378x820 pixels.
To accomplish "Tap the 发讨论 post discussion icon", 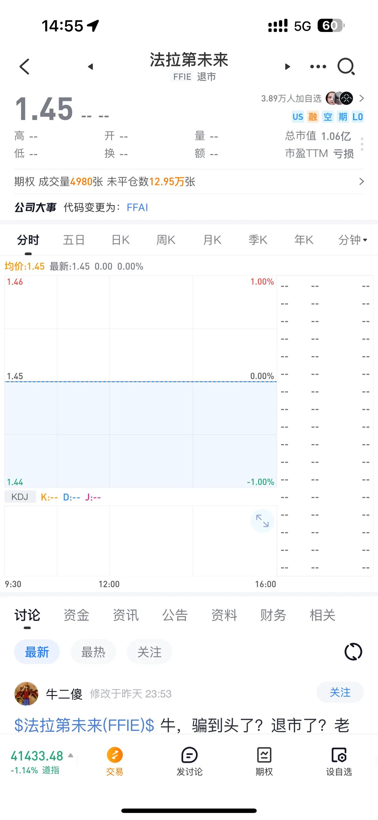I will tap(190, 761).
